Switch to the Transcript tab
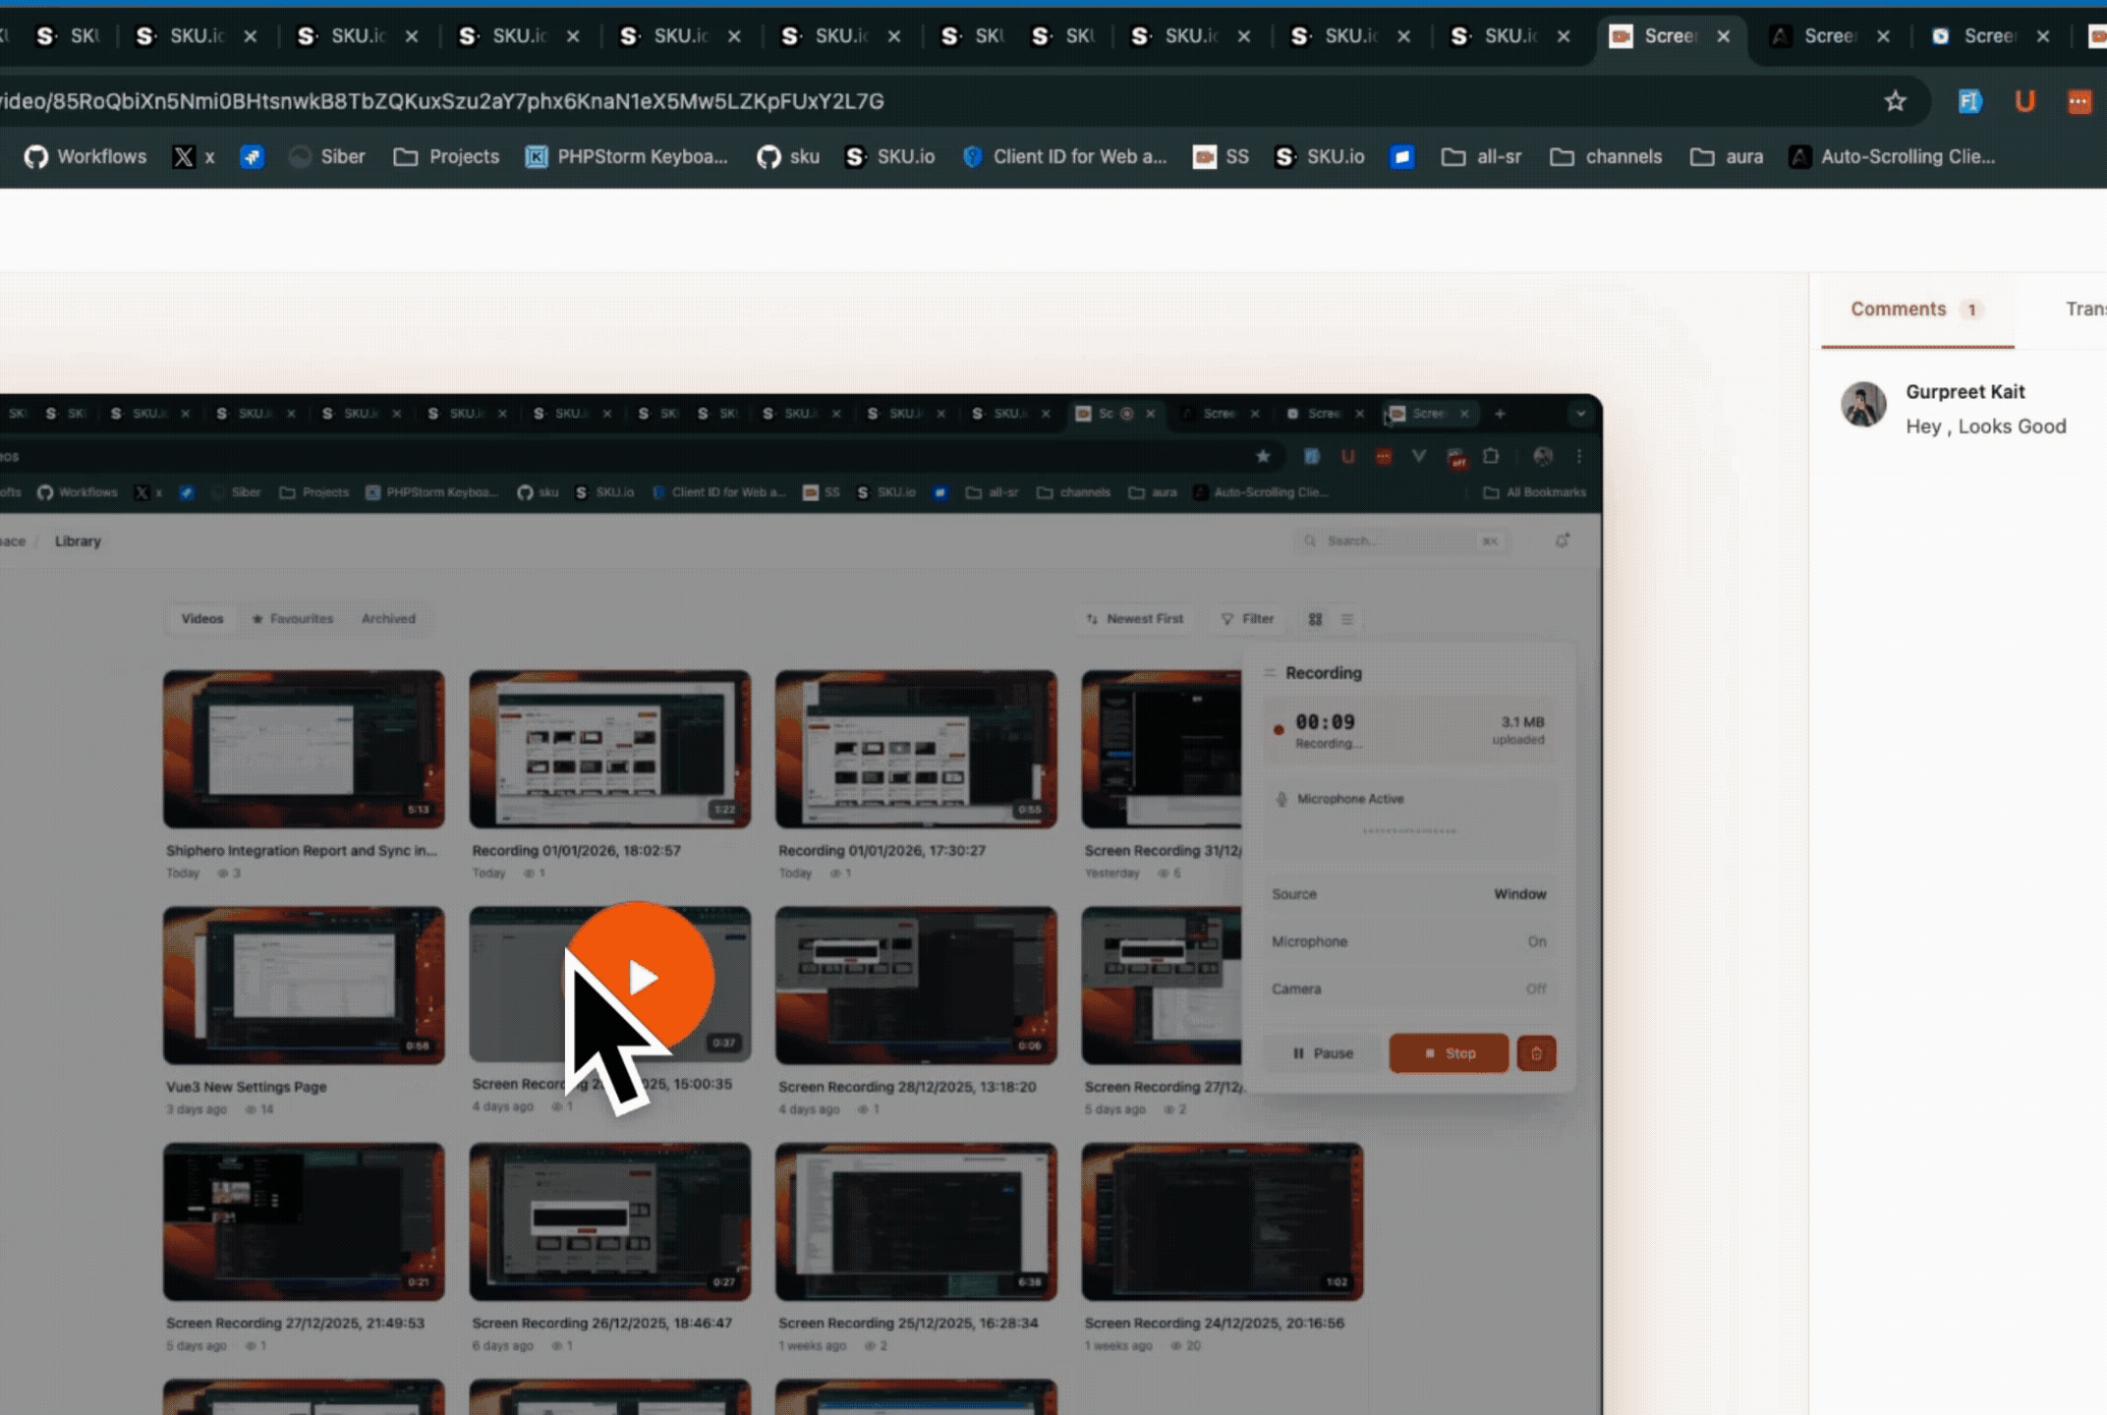The height and width of the screenshot is (1415, 2107). pos(2084,310)
